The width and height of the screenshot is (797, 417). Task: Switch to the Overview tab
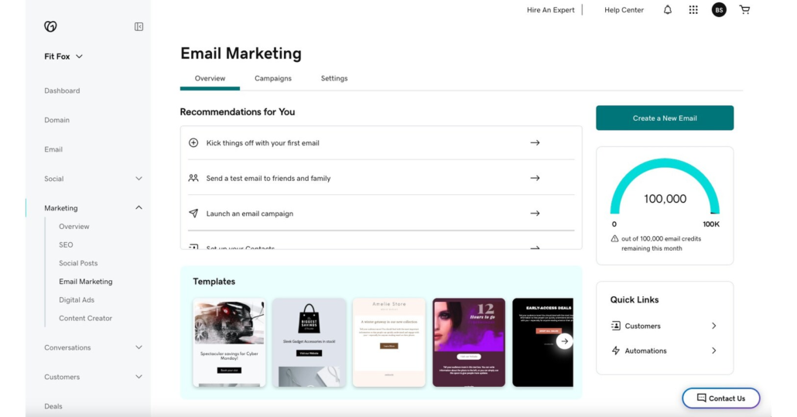210,78
